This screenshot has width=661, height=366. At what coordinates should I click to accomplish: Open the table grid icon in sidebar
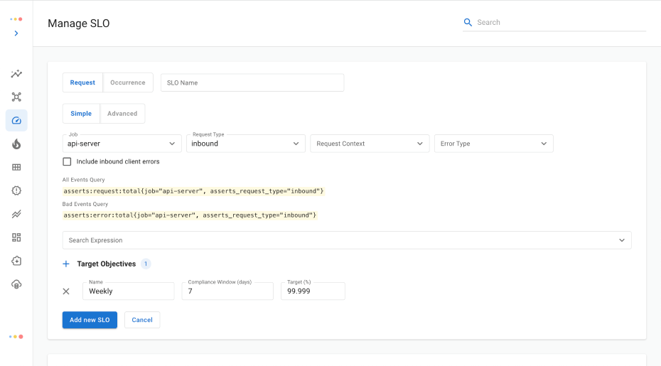click(16, 168)
